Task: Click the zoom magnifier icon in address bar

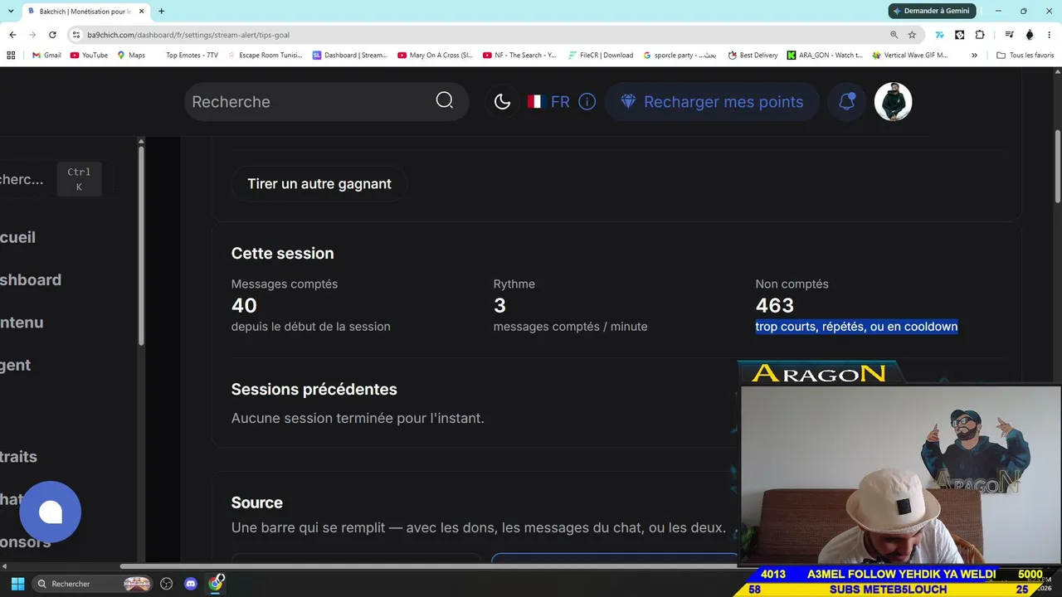Action: [x=894, y=35]
